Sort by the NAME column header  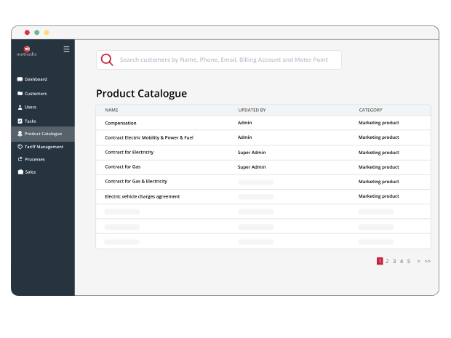(x=111, y=110)
